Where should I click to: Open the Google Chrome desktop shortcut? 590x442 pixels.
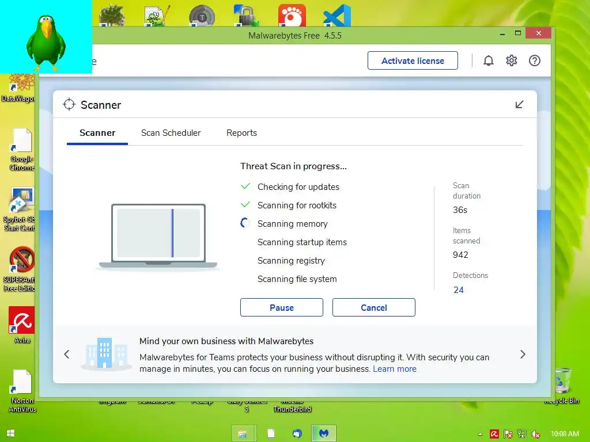[21, 149]
